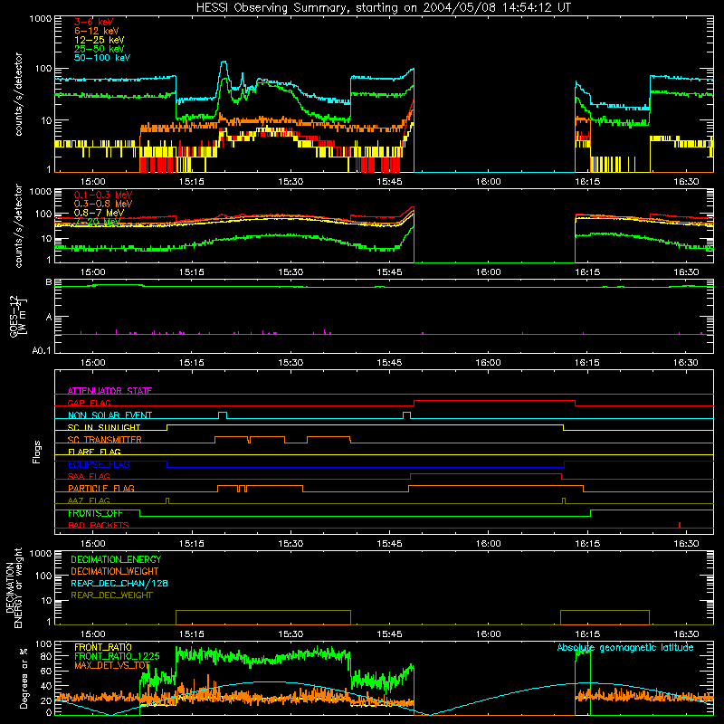
Task: Click the raised GAP_FLAG segment around 16:00
Action: coord(494,401)
